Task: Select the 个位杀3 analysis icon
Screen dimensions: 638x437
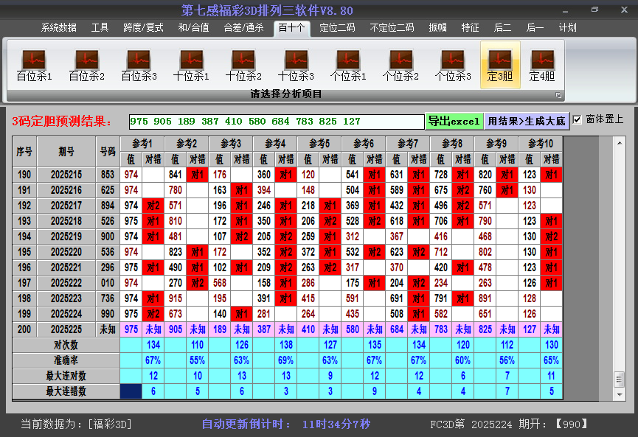Action: (453, 65)
